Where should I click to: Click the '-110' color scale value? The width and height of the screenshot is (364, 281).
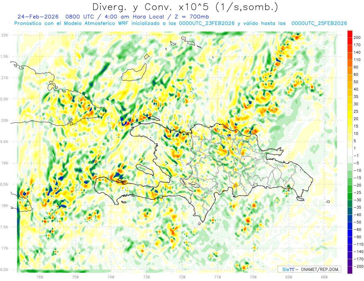tap(358, 244)
